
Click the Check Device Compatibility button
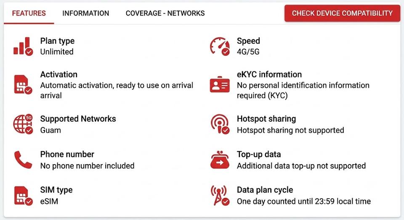click(342, 13)
